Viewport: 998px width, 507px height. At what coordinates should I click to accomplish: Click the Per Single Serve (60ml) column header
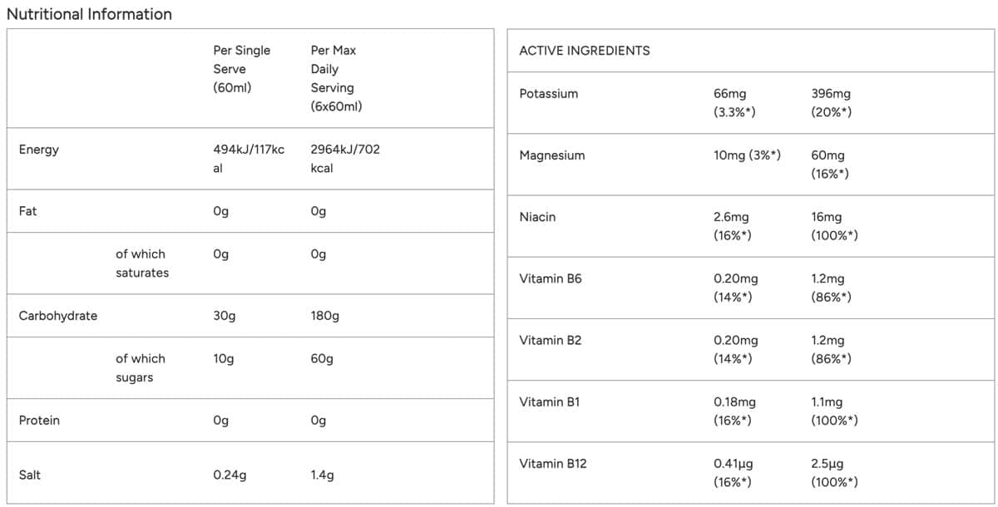pos(241,69)
